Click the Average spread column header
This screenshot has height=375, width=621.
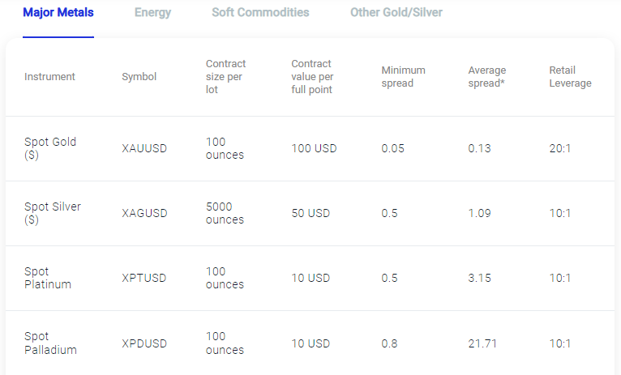[486, 77]
